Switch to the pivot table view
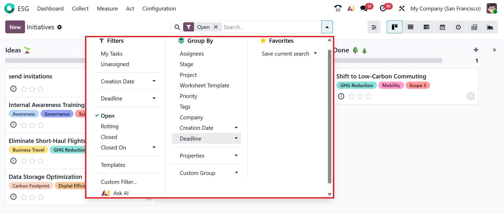504x214 pixels. pyautogui.click(x=474, y=27)
